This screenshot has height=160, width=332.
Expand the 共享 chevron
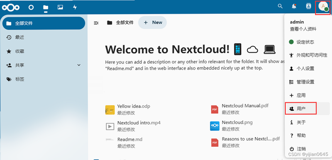point(79,65)
